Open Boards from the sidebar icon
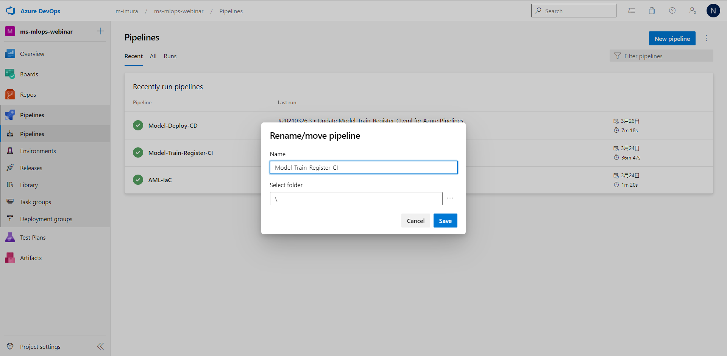Viewport: 727px width, 356px height. pyautogui.click(x=10, y=74)
